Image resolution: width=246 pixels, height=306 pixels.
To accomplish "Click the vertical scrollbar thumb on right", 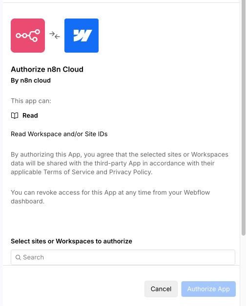I will (x=244, y=118).
